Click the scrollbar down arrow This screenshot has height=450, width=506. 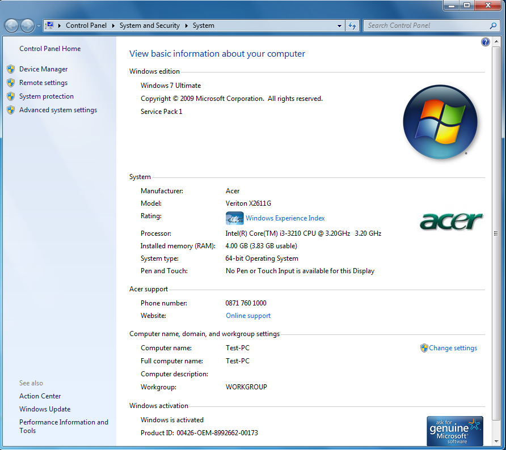pyautogui.click(x=496, y=441)
